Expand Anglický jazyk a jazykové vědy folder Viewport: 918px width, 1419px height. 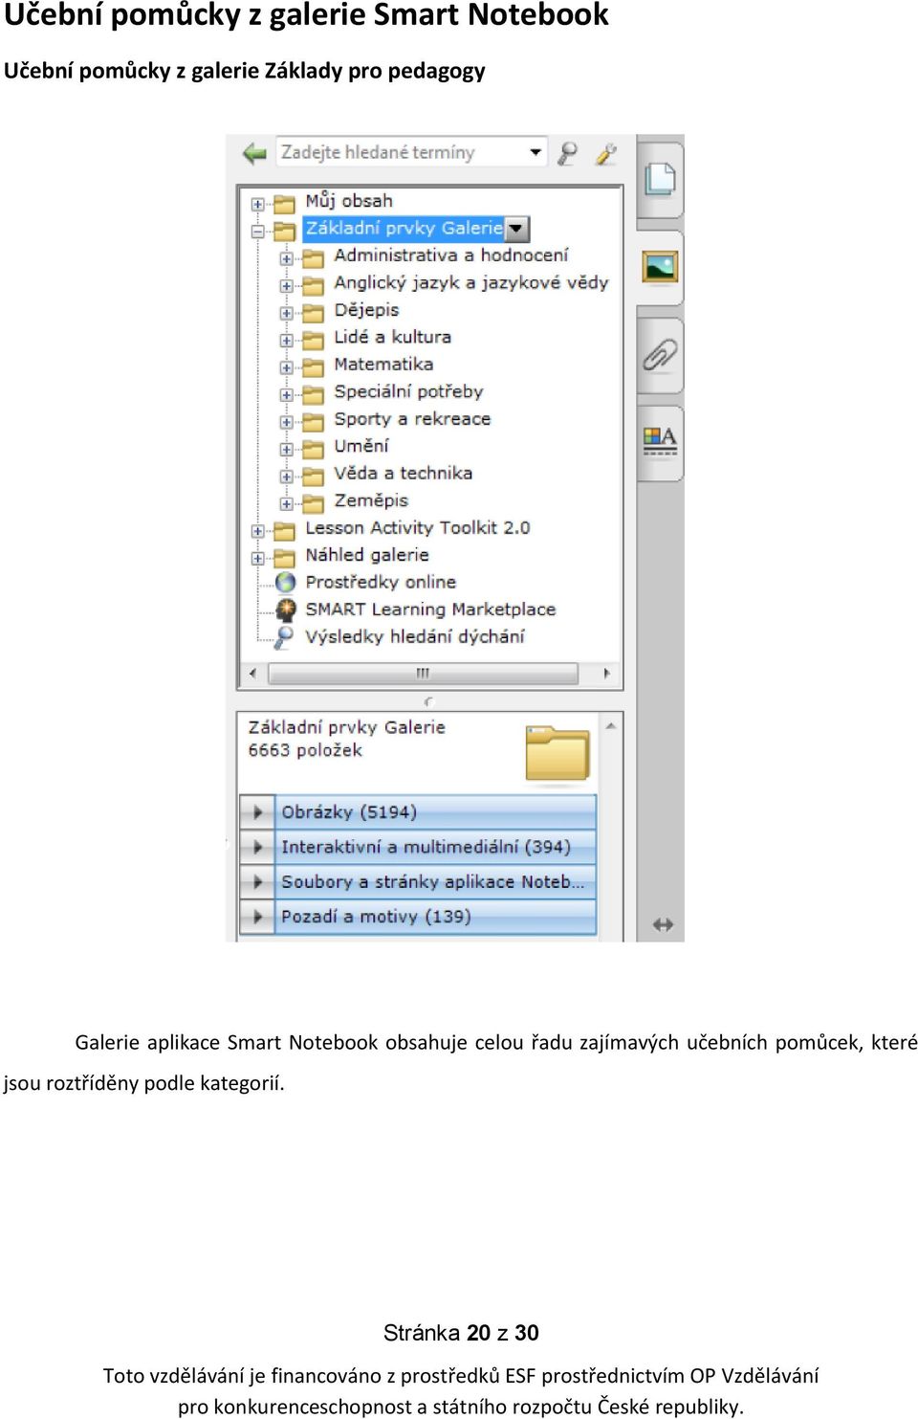[x=286, y=285]
